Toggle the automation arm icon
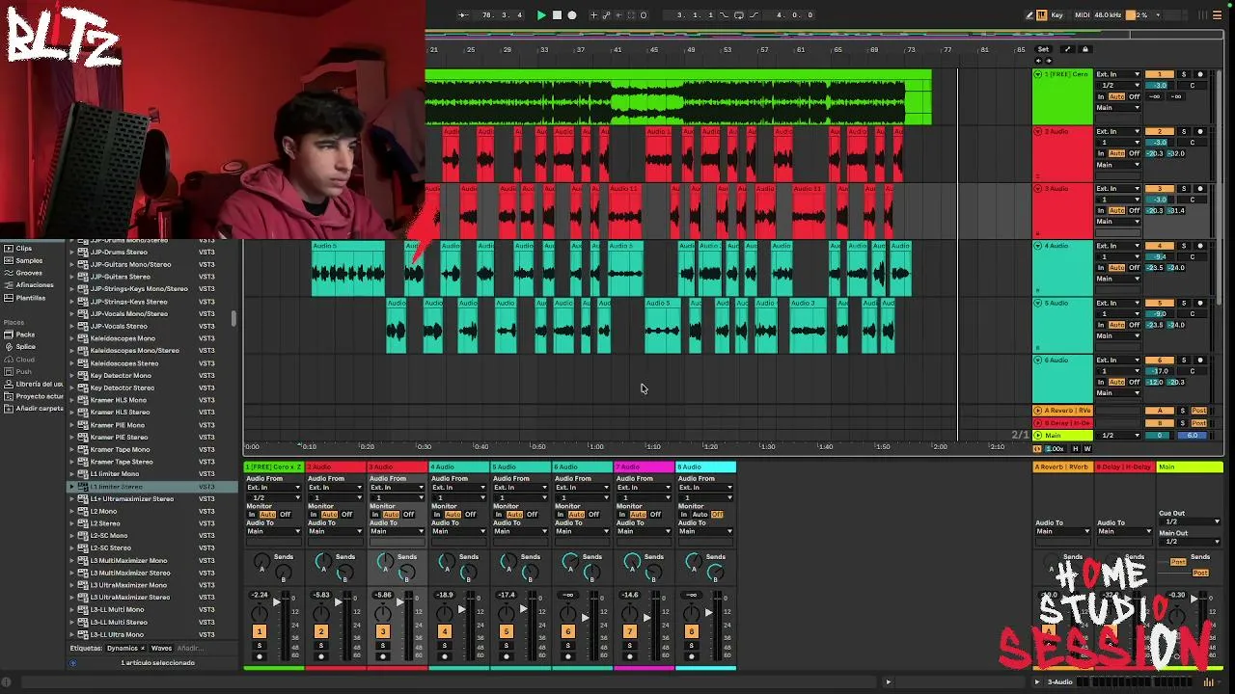Viewport: 1235px width, 694px height. (606, 15)
